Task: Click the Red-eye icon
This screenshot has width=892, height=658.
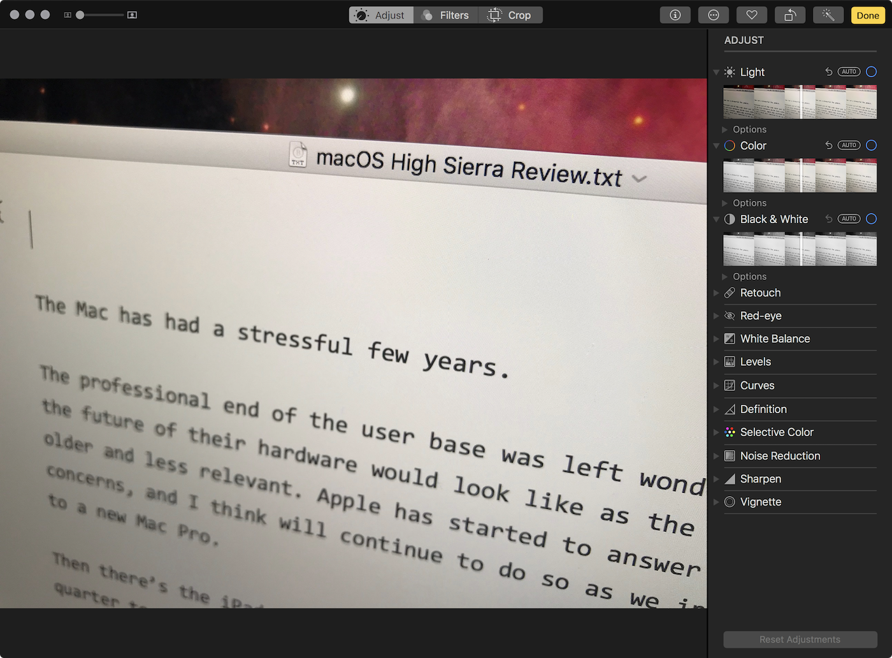Action: click(x=730, y=316)
